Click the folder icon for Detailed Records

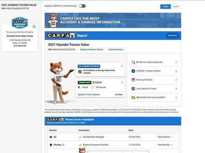pos(133,97)
